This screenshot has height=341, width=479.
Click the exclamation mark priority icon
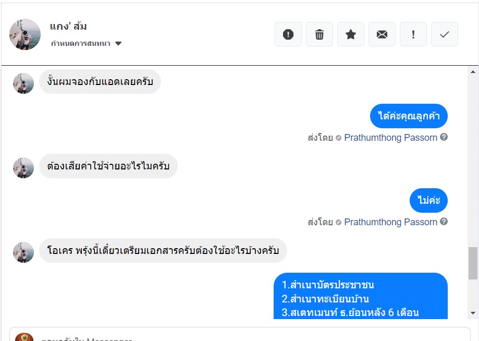pos(413,34)
